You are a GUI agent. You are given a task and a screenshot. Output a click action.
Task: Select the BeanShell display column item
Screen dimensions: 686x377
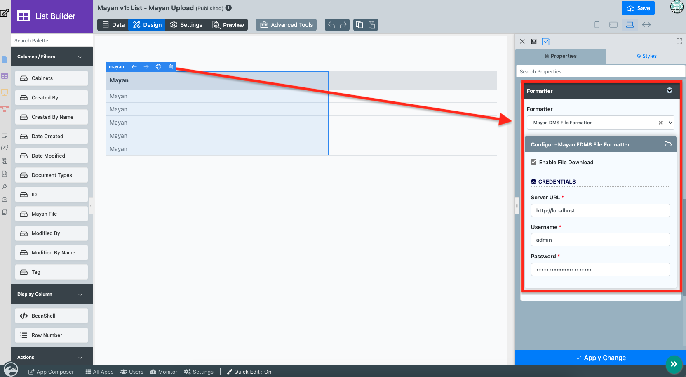[52, 316]
